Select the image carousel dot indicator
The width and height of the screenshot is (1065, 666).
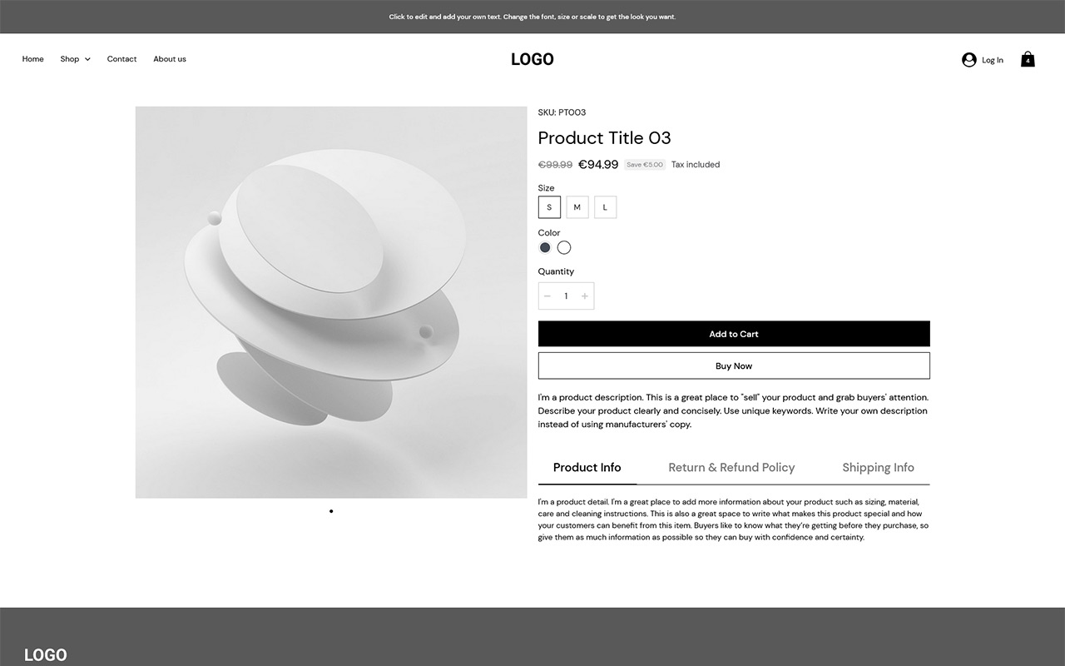pyautogui.click(x=331, y=511)
